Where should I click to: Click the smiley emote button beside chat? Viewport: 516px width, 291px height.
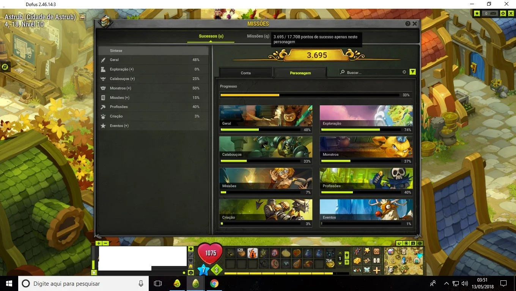coord(190,272)
